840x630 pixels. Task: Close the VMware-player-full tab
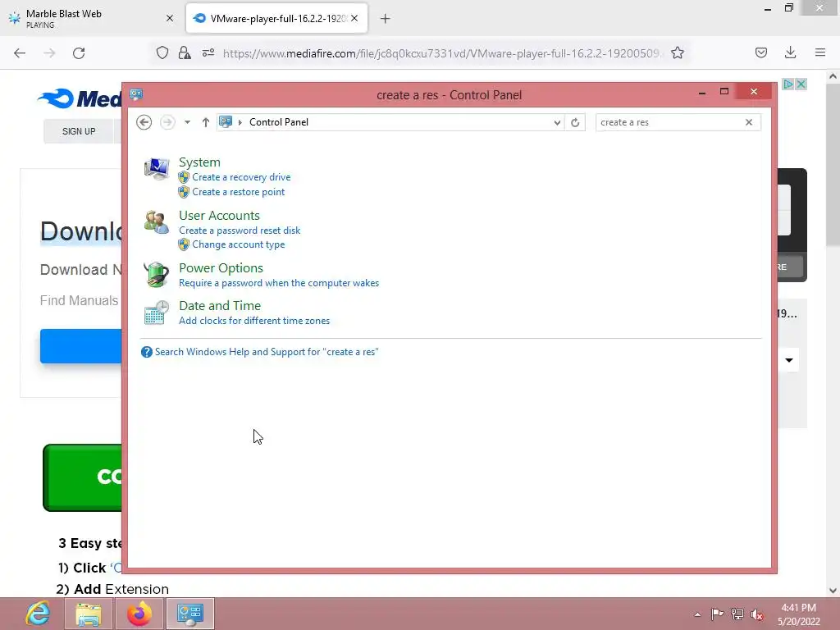(354, 18)
